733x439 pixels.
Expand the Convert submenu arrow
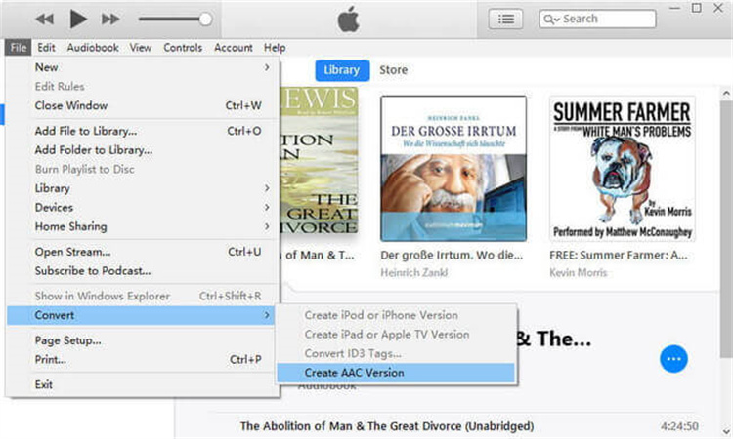point(267,315)
